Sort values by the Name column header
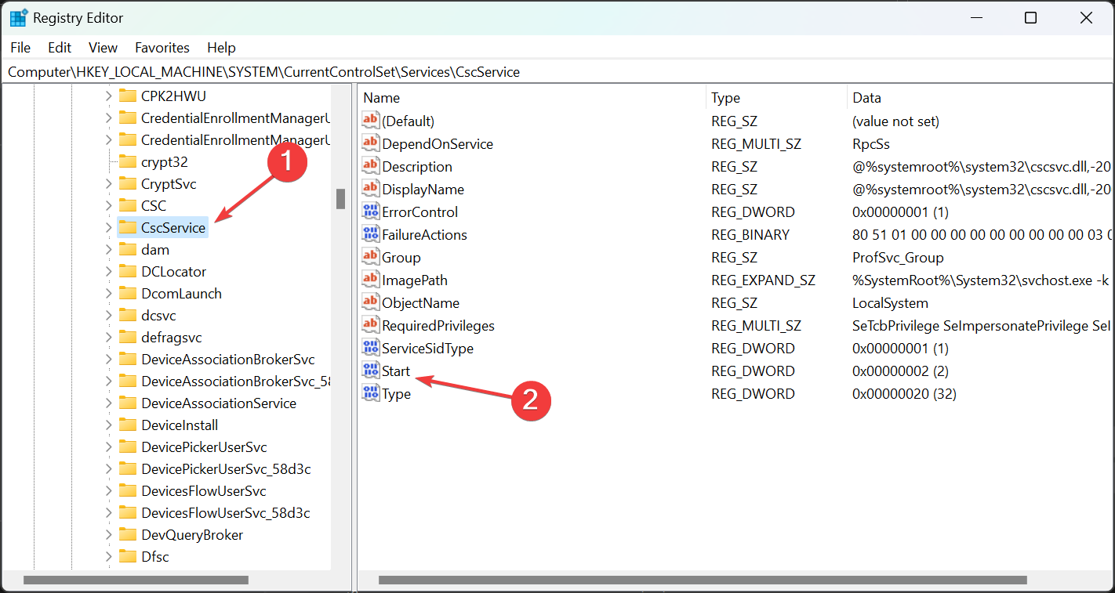 532,98
